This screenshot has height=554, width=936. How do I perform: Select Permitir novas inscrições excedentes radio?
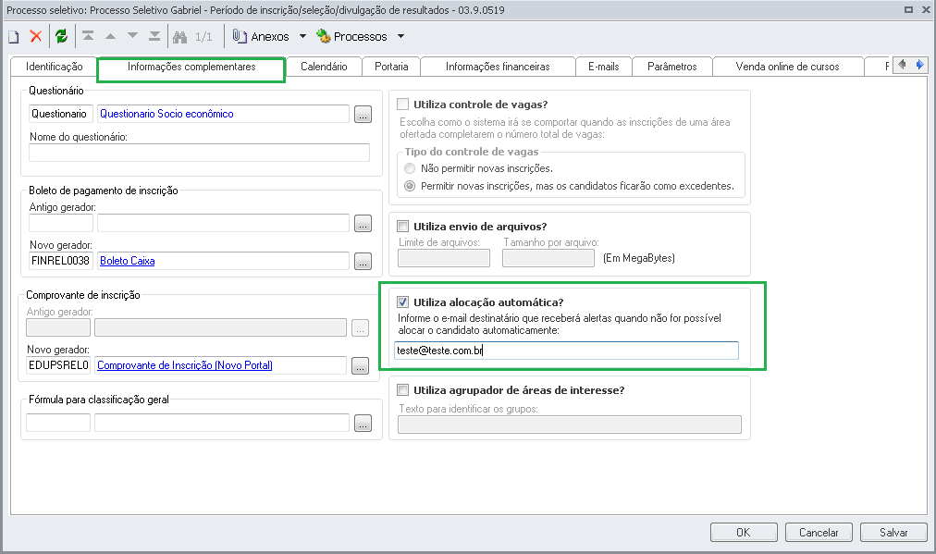coord(410,186)
